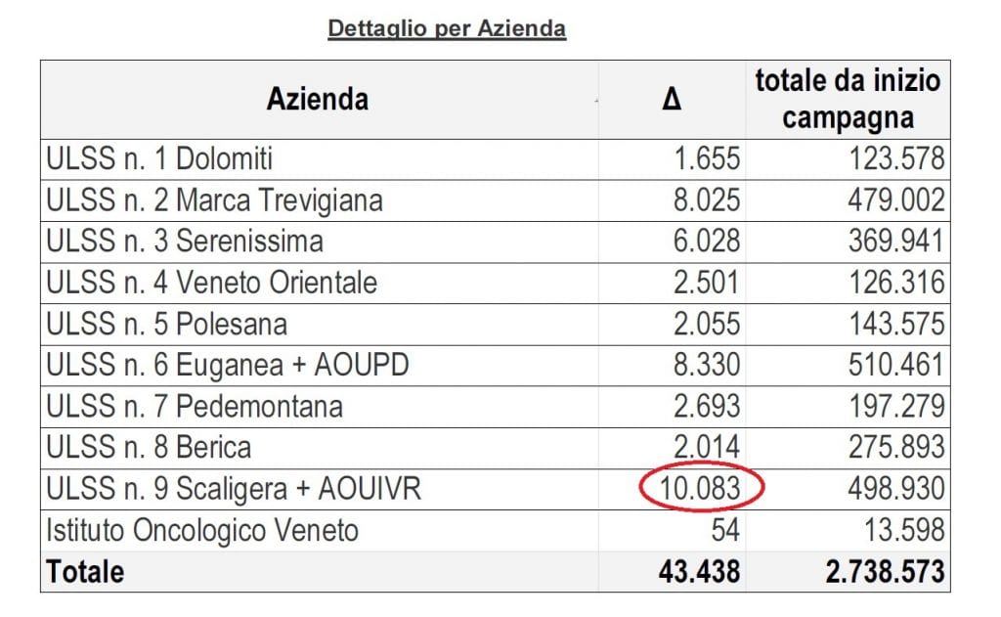The image size is (1001, 617).
Task: Select the "ULSS n. 1 Dolomiti" row label
Action: point(160,158)
